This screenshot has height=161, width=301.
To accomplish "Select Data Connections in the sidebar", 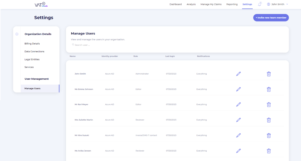I will pos(34,51).
